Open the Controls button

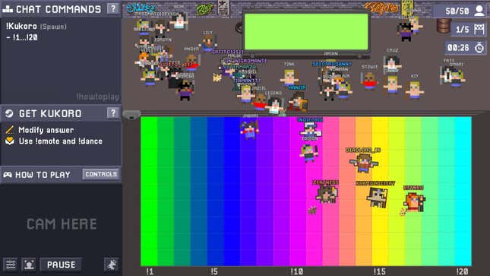point(101,174)
